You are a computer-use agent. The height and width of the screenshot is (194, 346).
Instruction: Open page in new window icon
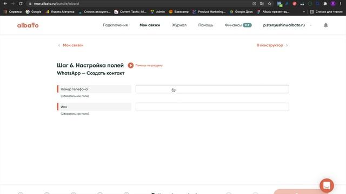click(254, 4)
